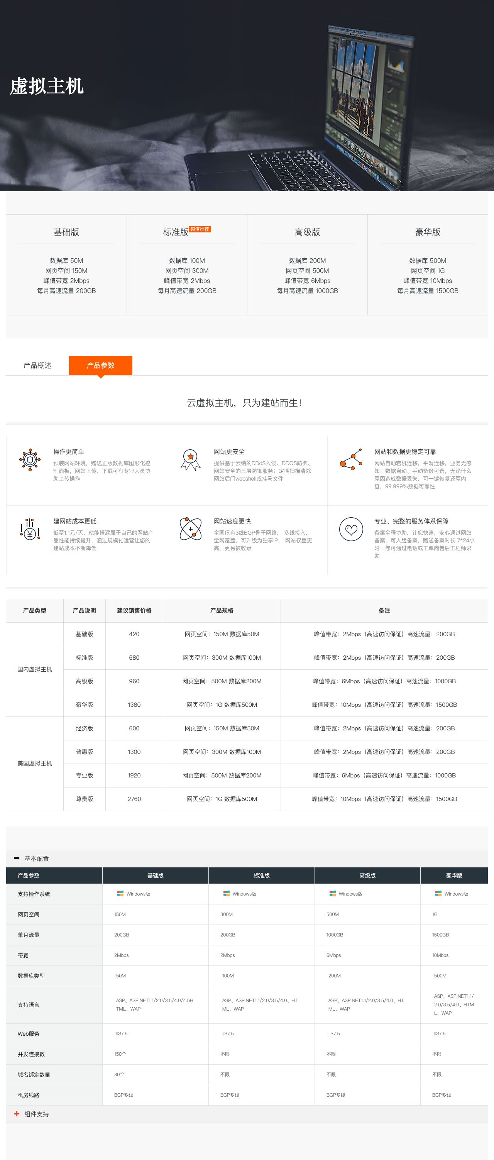Click the 支持语言 row label
Screen dimensions: 494x1160
pos(54,1005)
